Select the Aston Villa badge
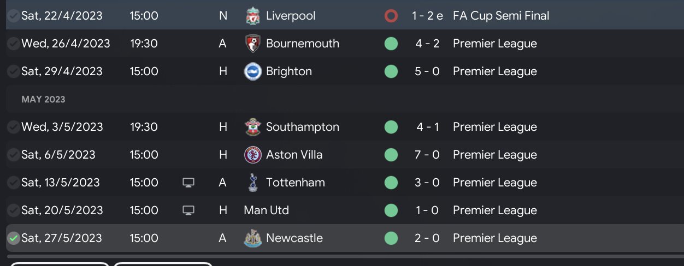 [252, 155]
